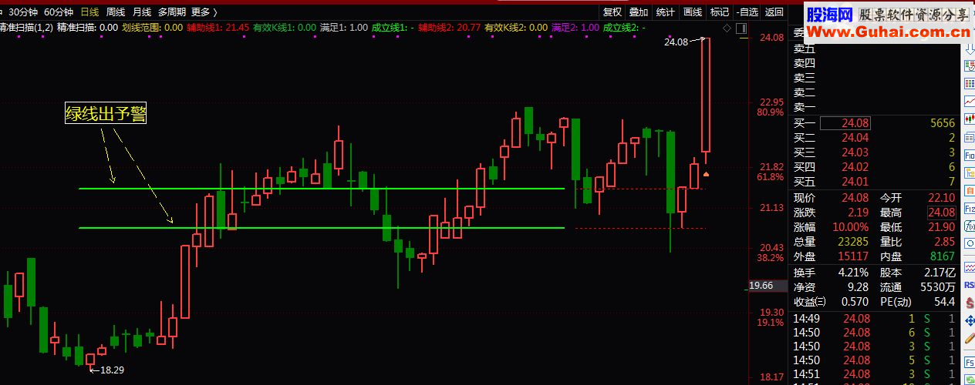Click the RSI indicator icon in sidebar
Image resolution: width=975 pixels, height=385 pixels.
(969, 284)
